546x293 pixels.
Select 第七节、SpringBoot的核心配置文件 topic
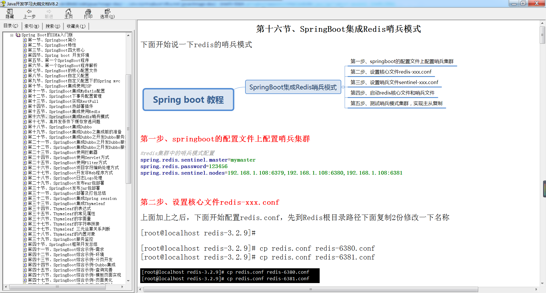coord(63,71)
